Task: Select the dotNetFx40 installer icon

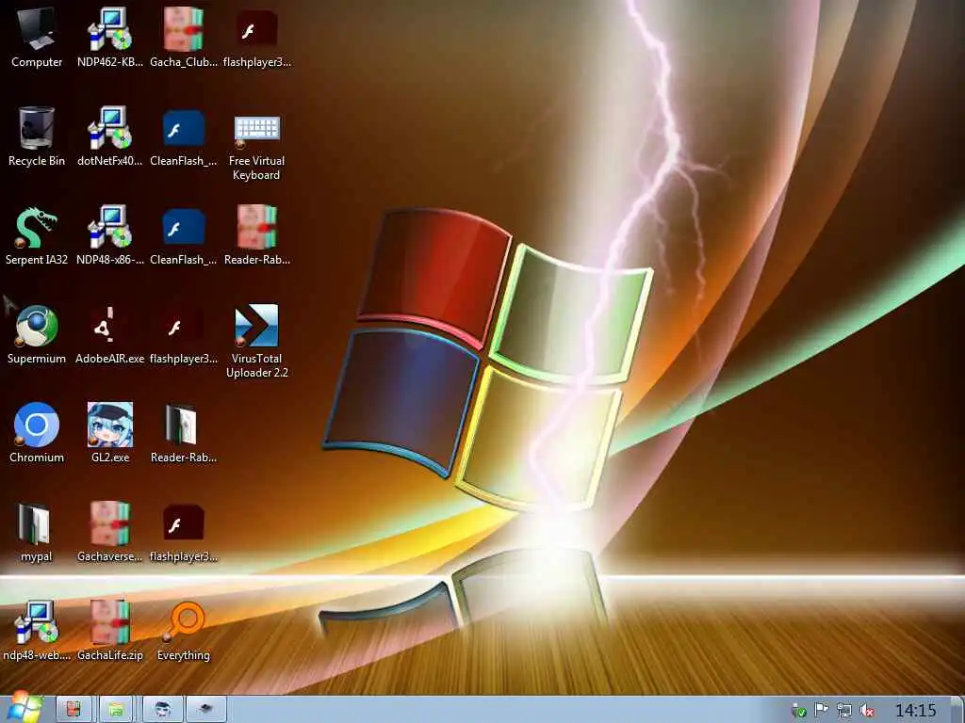Action: point(109,136)
